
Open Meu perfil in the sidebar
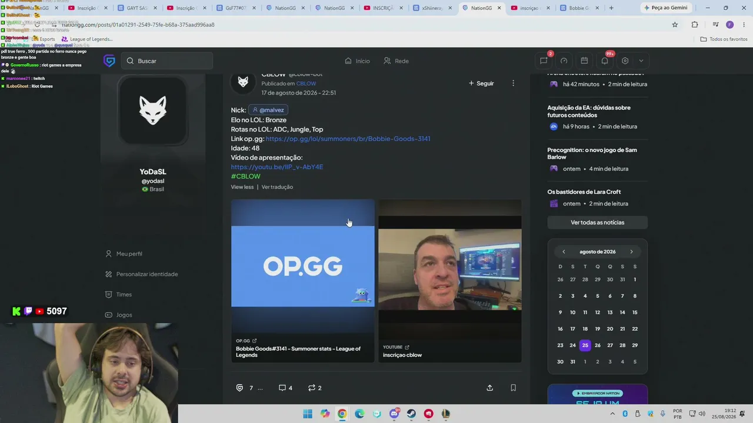click(124, 254)
